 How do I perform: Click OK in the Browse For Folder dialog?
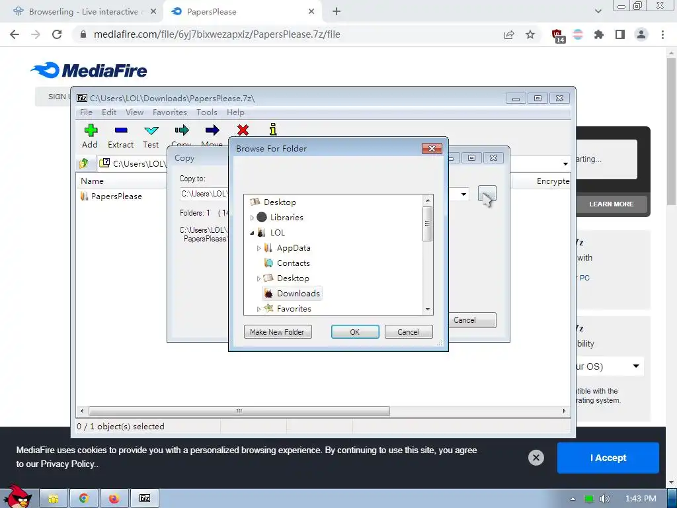pyautogui.click(x=355, y=332)
